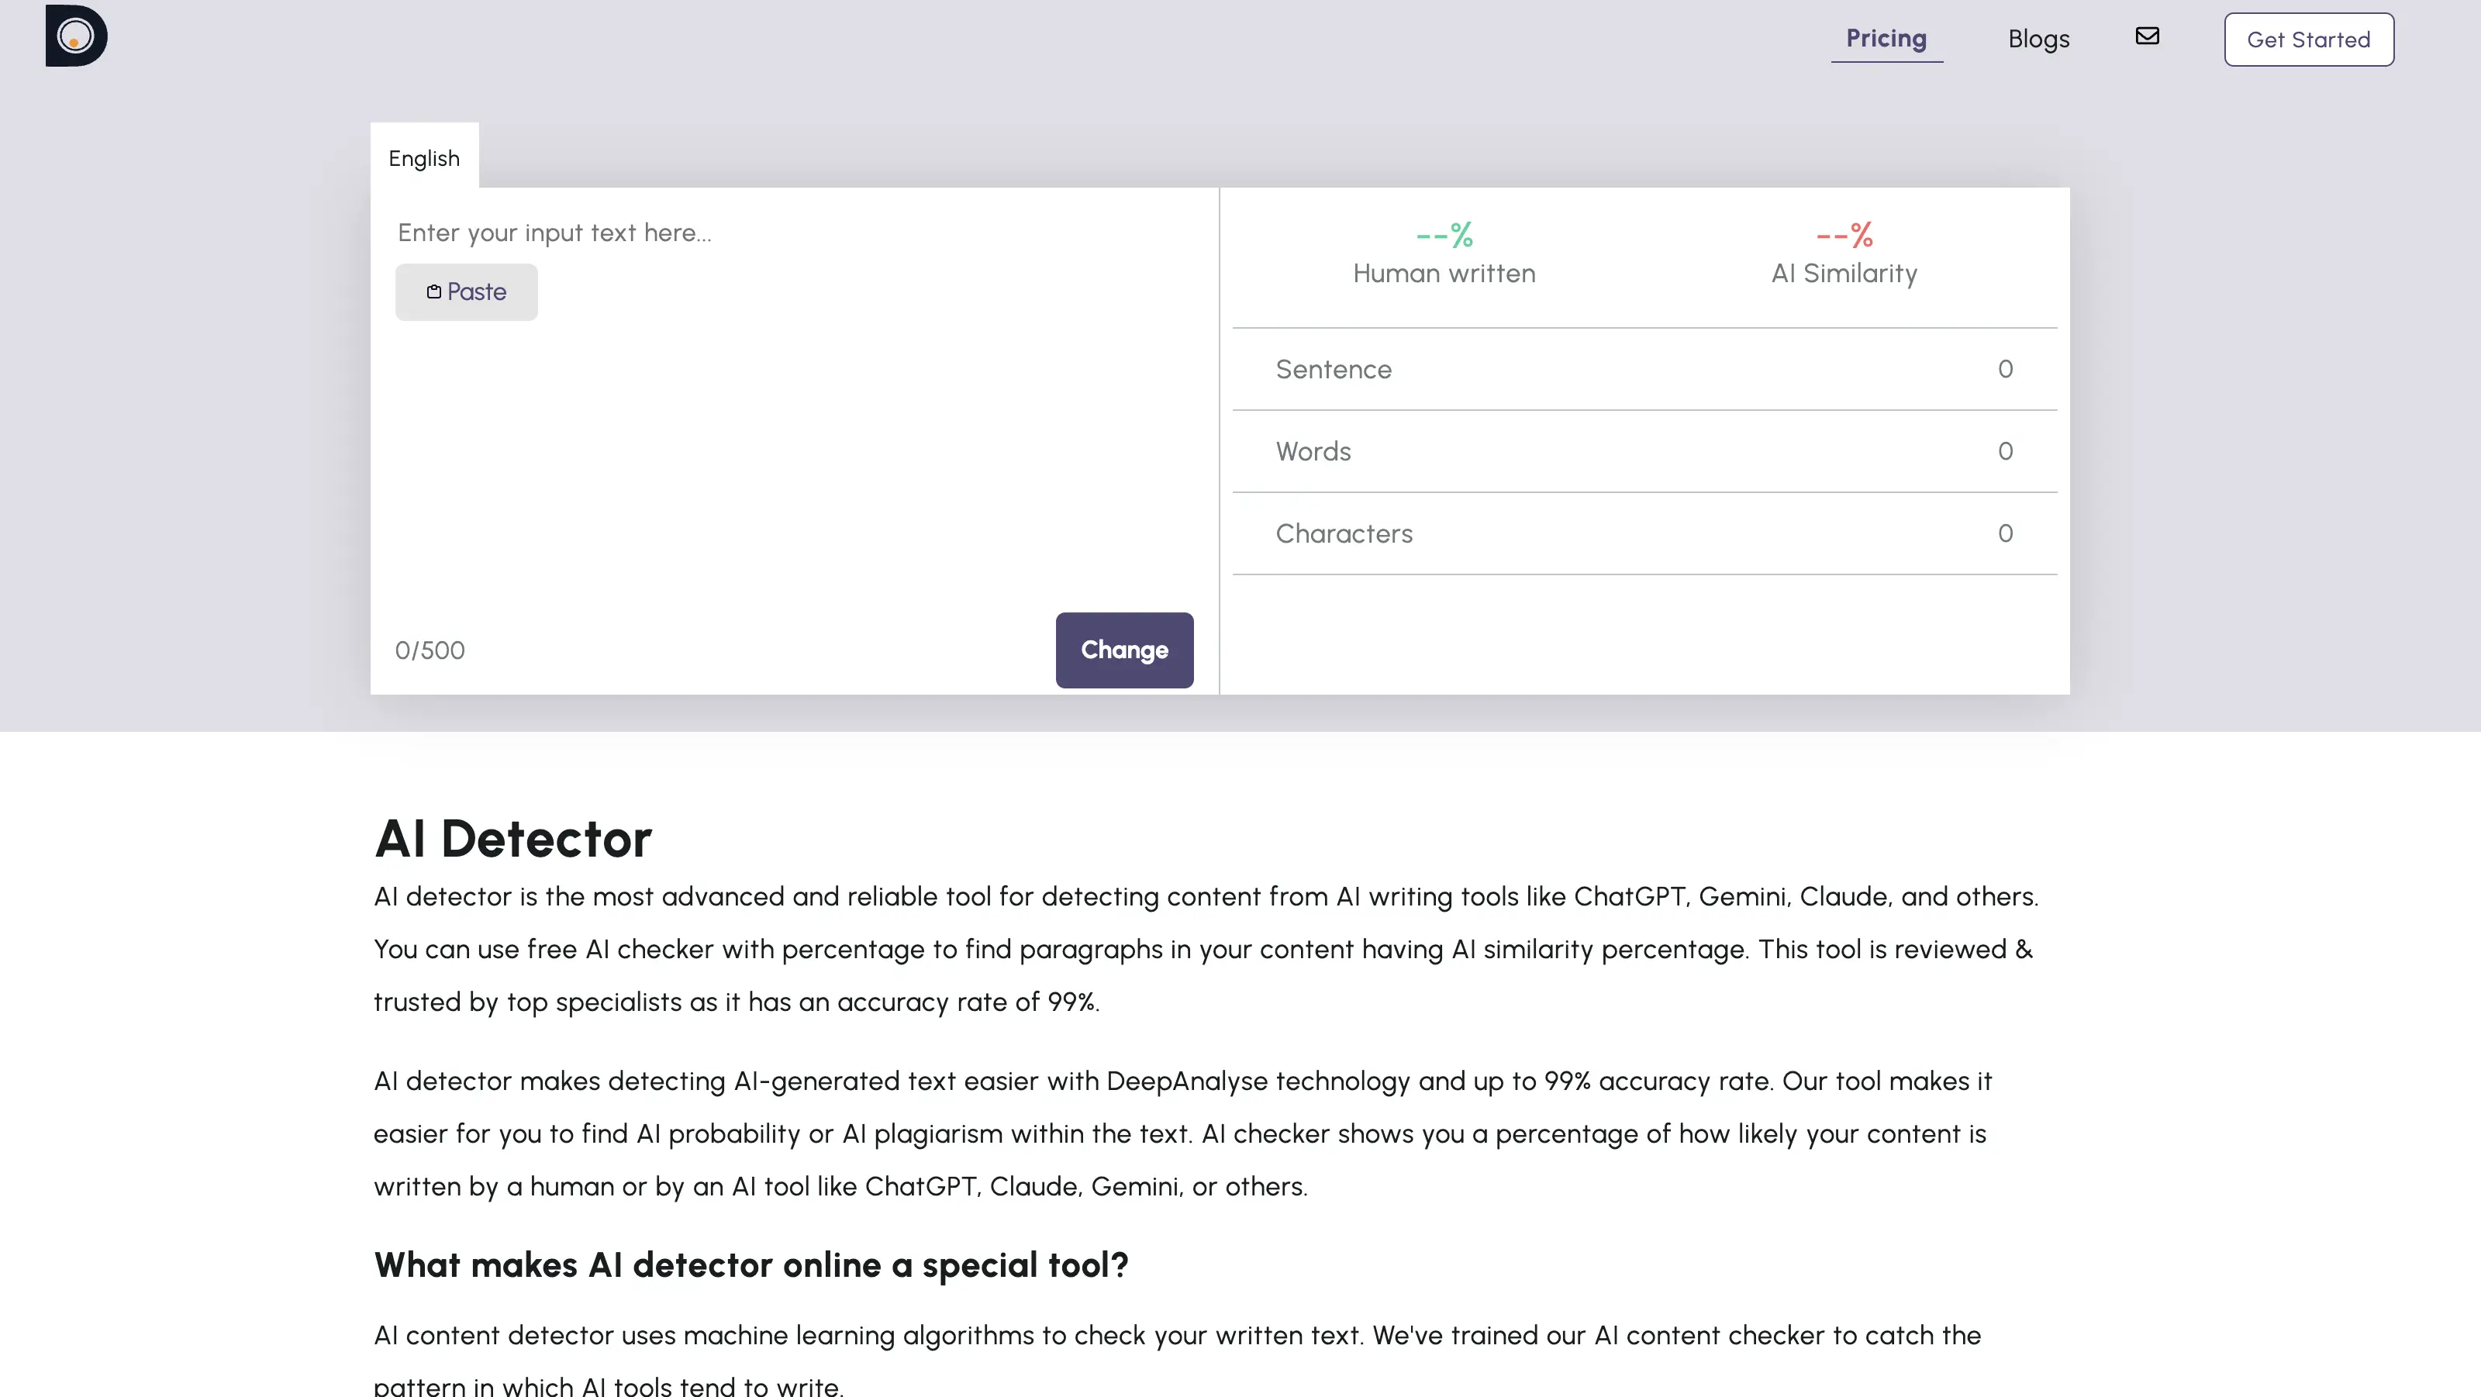
Task: Go to the Blogs page
Action: click(2038, 40)
